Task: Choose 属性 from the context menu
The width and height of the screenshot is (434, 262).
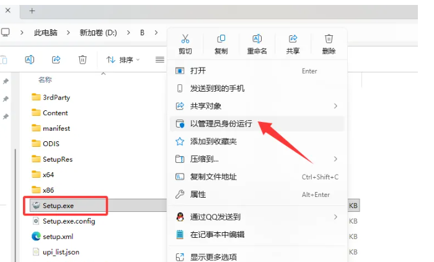Action: point(198,194)
